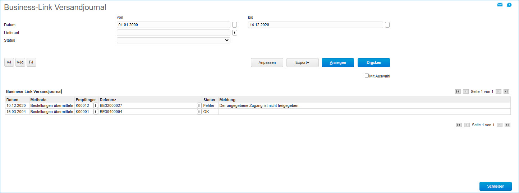The height and width of the screenshot is (193, 519).
Task: Go to first page in bottom pager
Action: tap(459, 125)
